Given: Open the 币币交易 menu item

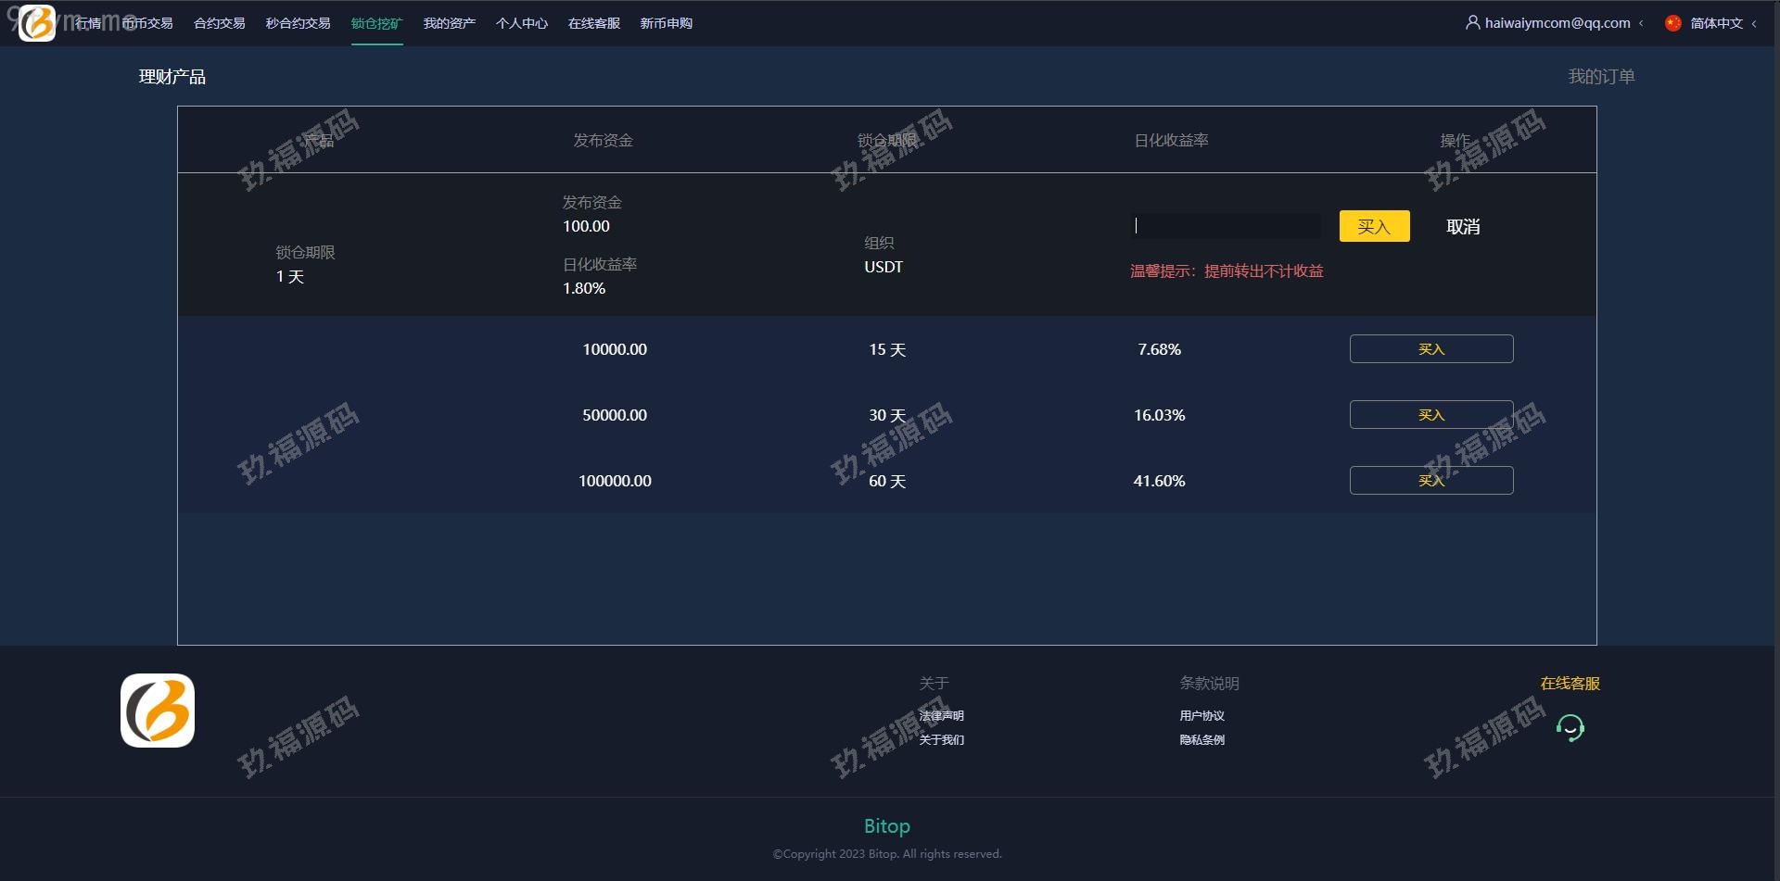Looking at the screenshot, I should point(148,23).
